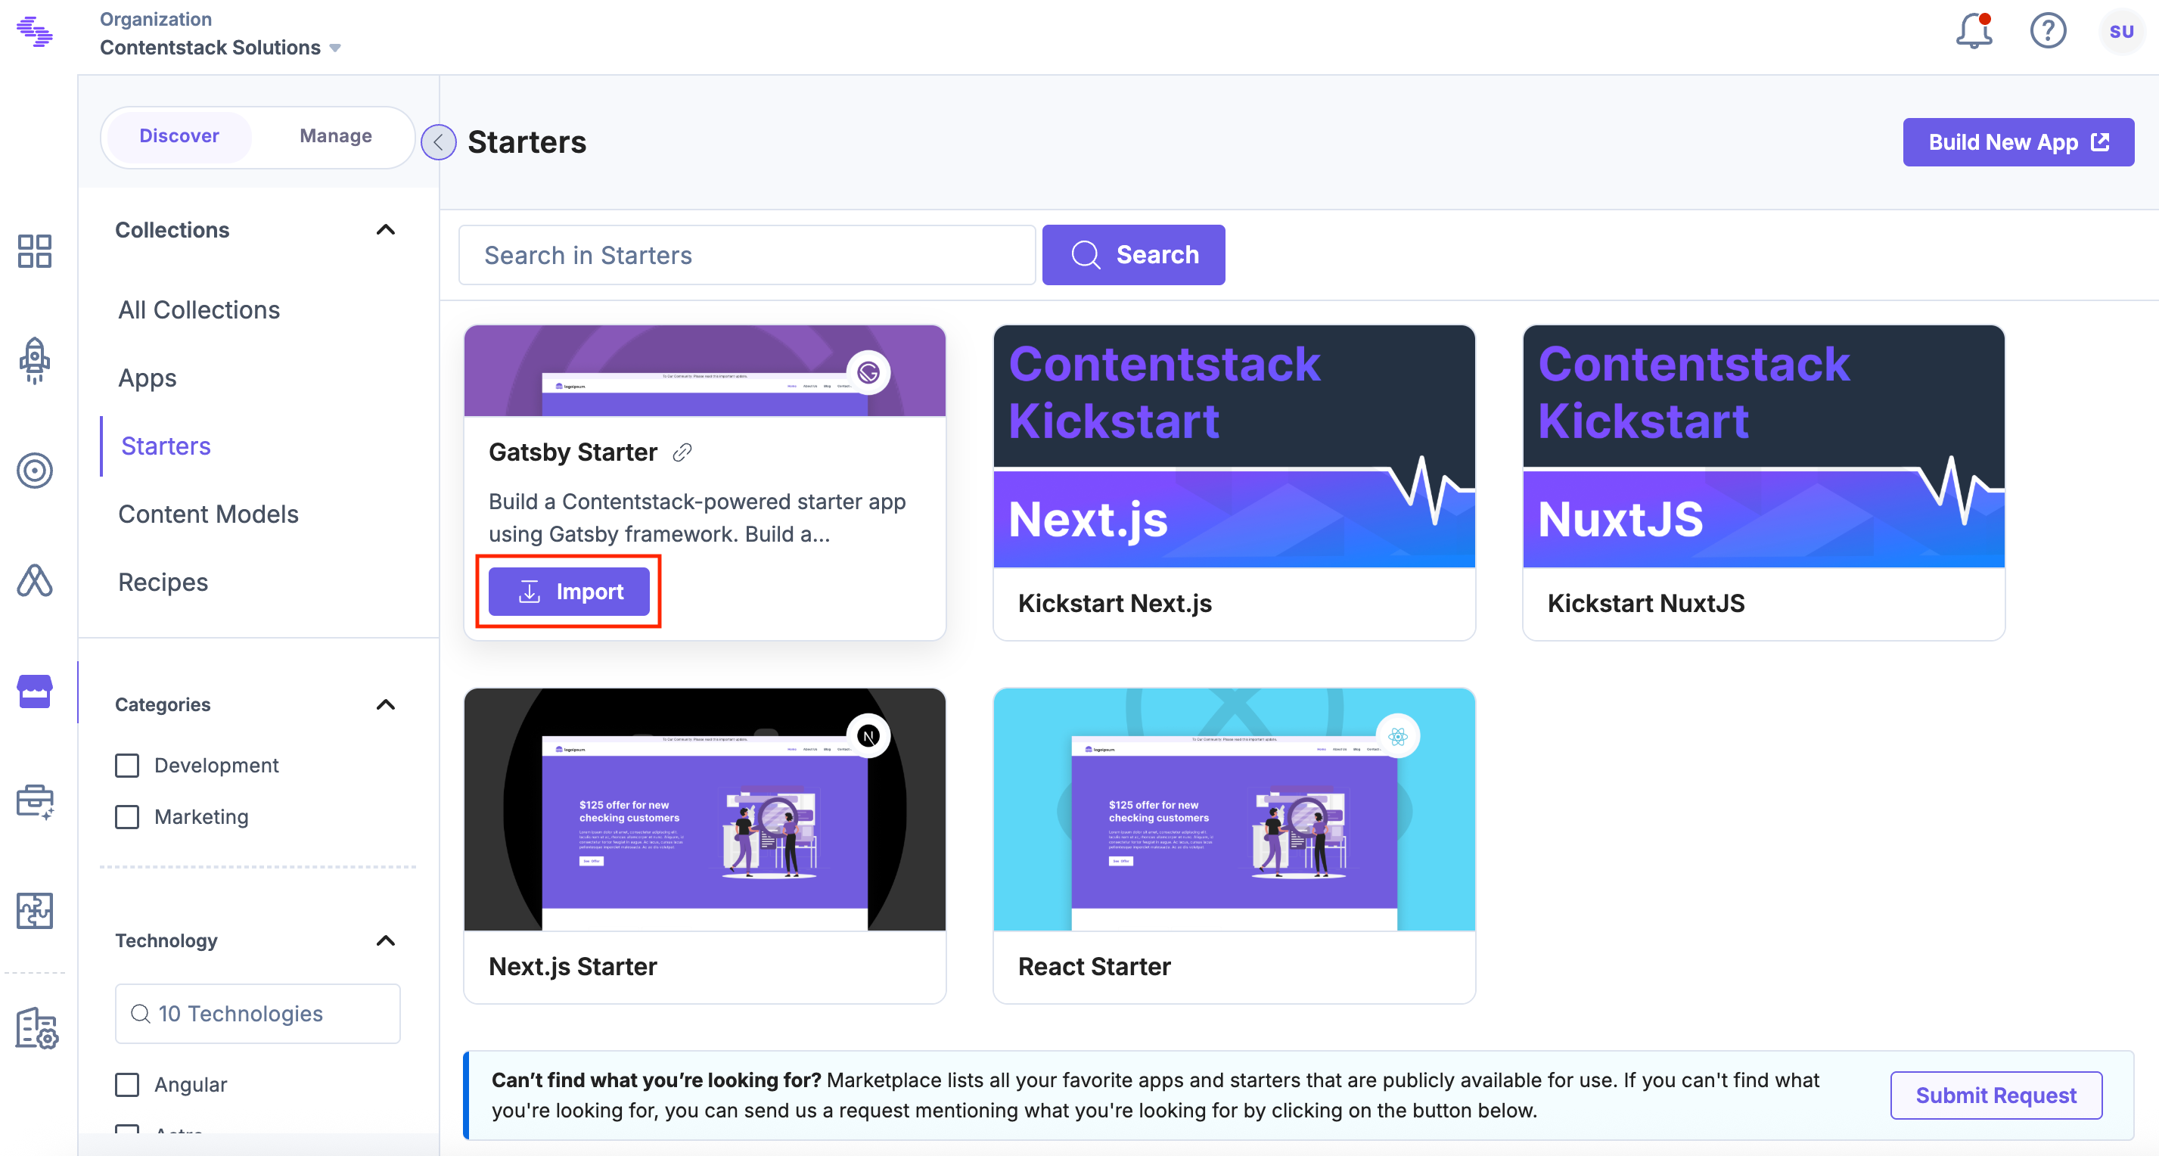Import the Gatsby Starter

(x=568, y=591)
